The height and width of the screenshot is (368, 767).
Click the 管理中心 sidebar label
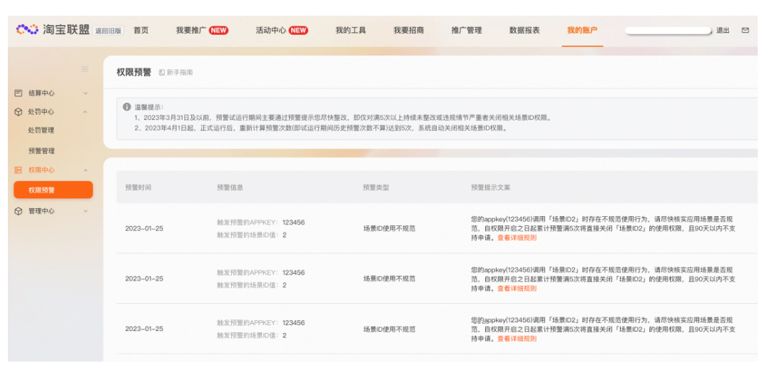coord(41,211)
